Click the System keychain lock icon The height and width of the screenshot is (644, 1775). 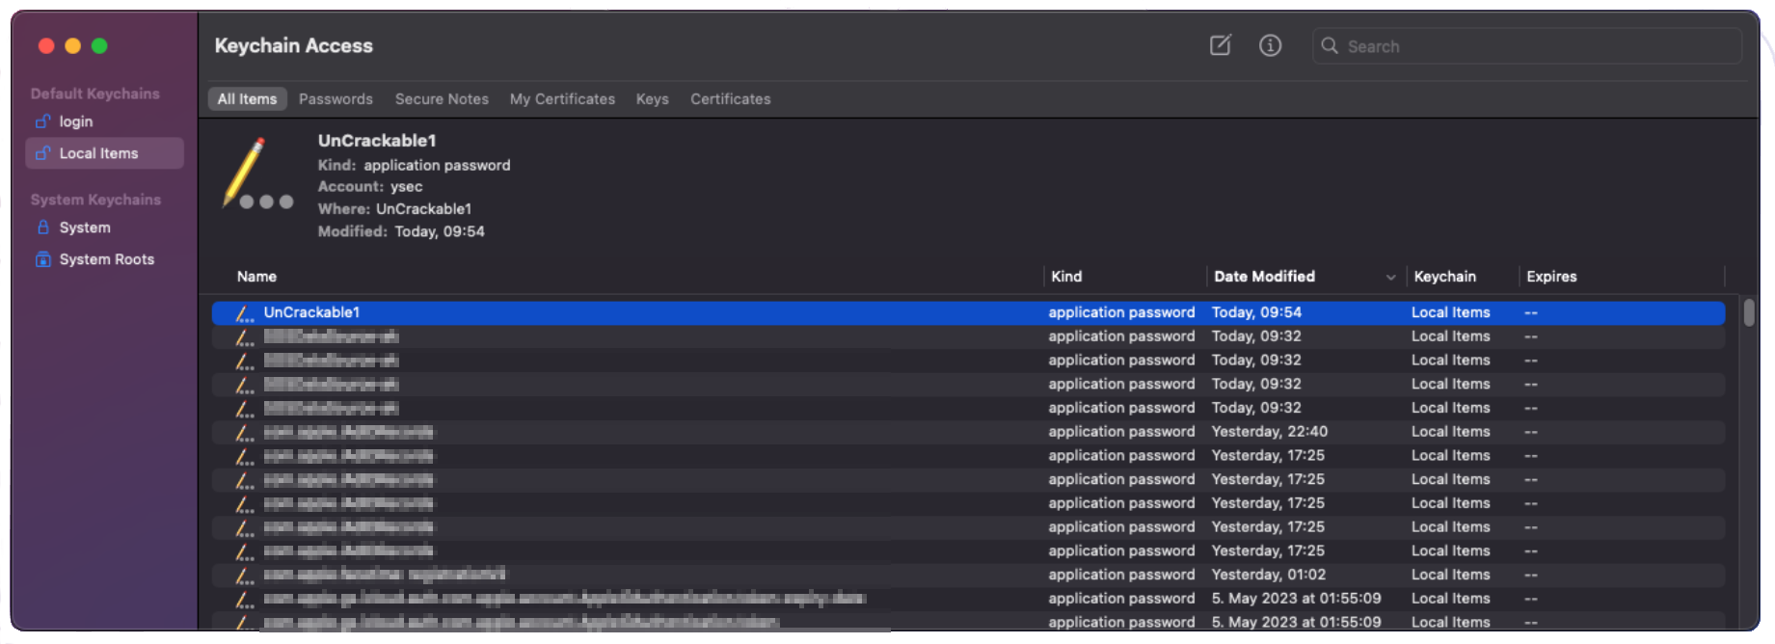pyautogui.click(x=42, y=228)
